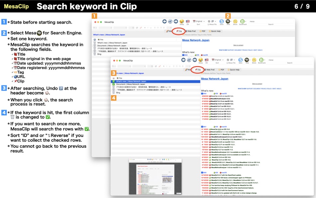Click the search field containing mesa in front window
The width and height of the screenshot is (316, 198).
(289, 60)
